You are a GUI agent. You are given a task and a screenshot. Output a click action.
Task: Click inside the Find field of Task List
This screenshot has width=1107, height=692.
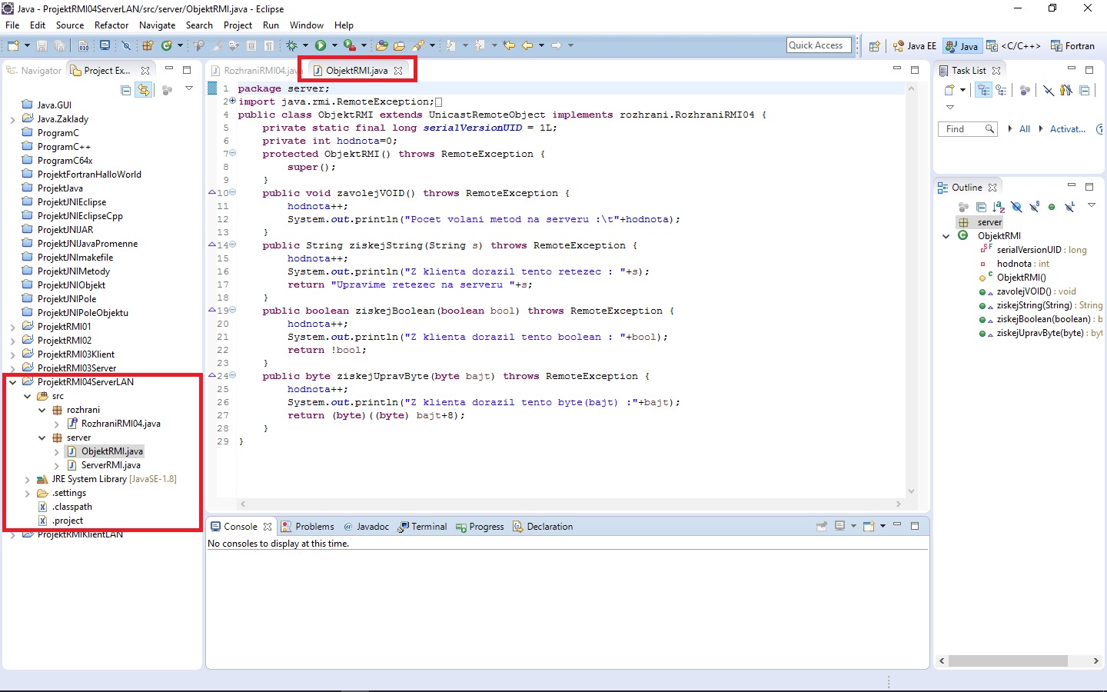[x=961, y=128]
